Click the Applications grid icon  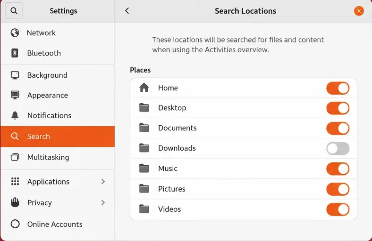pos(15,181)
